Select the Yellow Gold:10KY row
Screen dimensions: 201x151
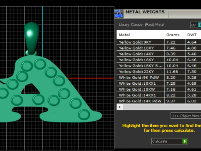[x=159, y=48]
